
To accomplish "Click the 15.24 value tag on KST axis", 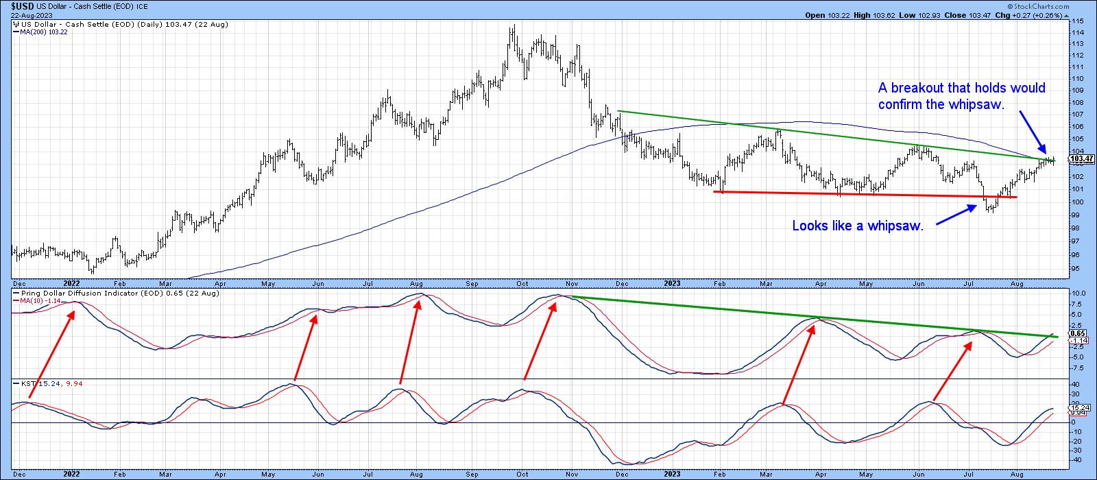I will coord(1077,407).
